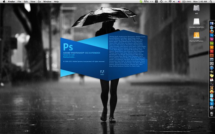Click 'Adobe Photoshop CS5 Extended' title text
Image resolution: width=215 pixels, height=134 pixels.
[x=82, y=53]
